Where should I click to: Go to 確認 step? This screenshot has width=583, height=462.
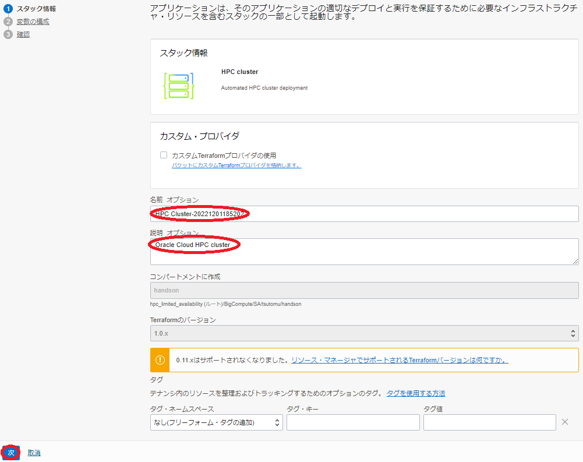(23, 34)
